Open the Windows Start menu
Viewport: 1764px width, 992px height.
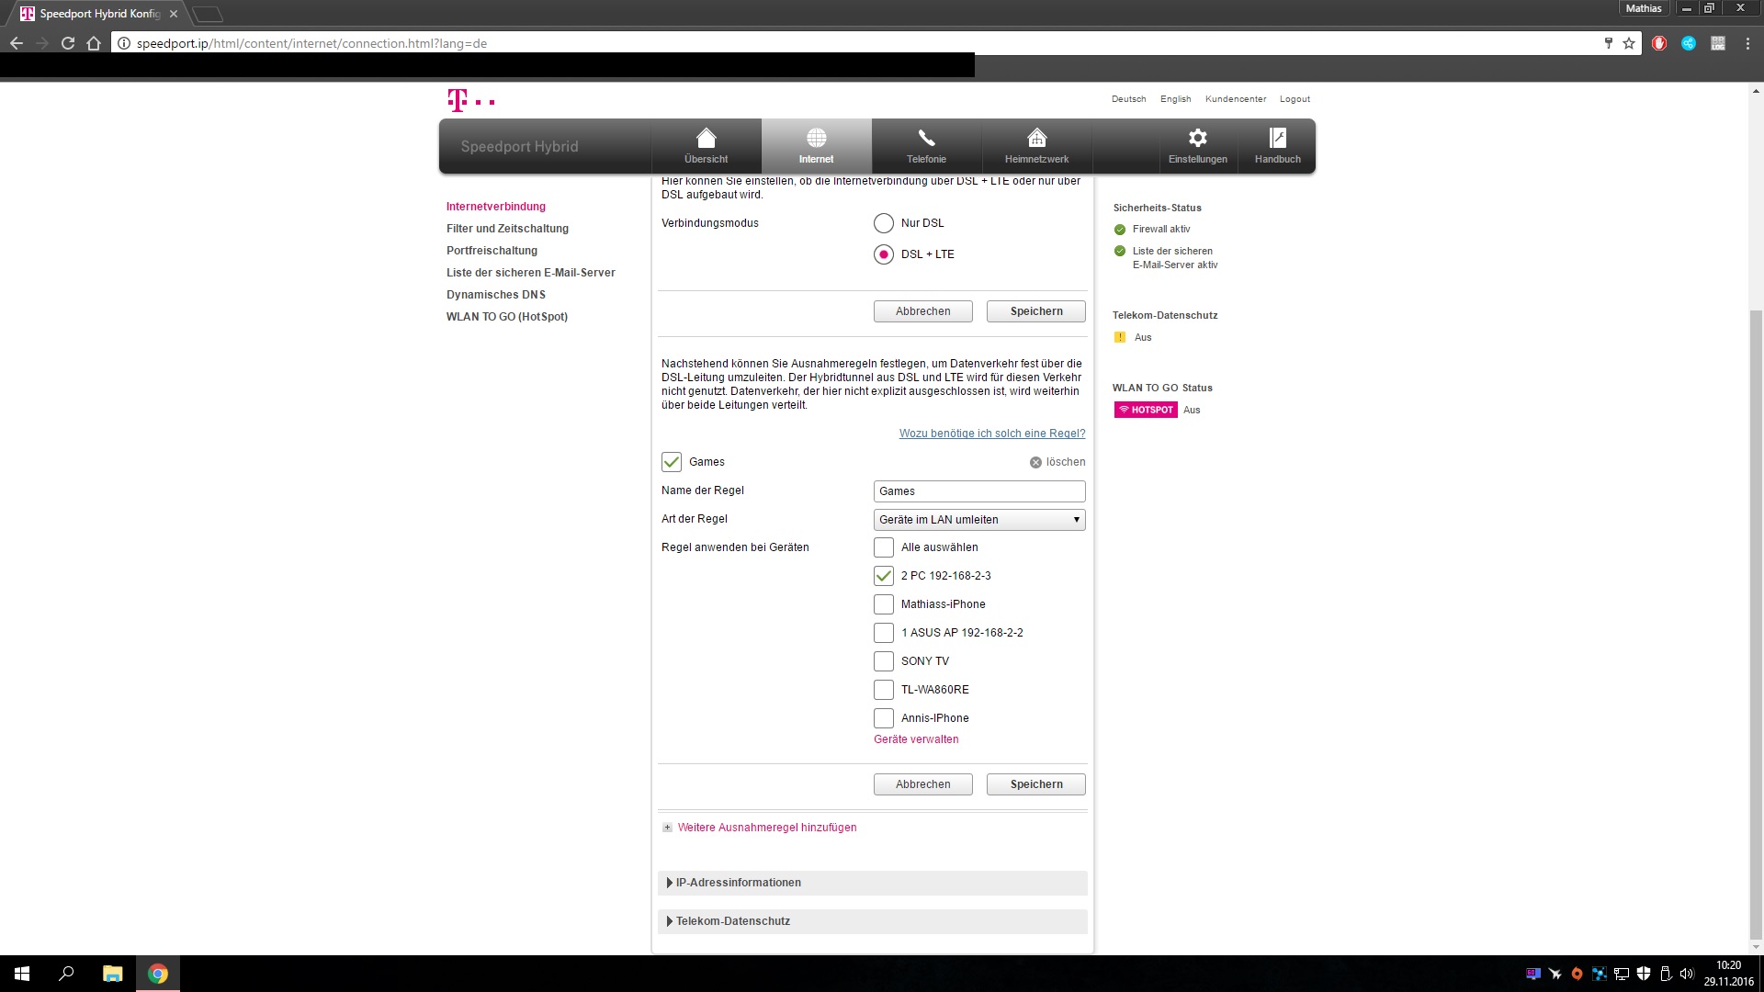click(22, 974)
